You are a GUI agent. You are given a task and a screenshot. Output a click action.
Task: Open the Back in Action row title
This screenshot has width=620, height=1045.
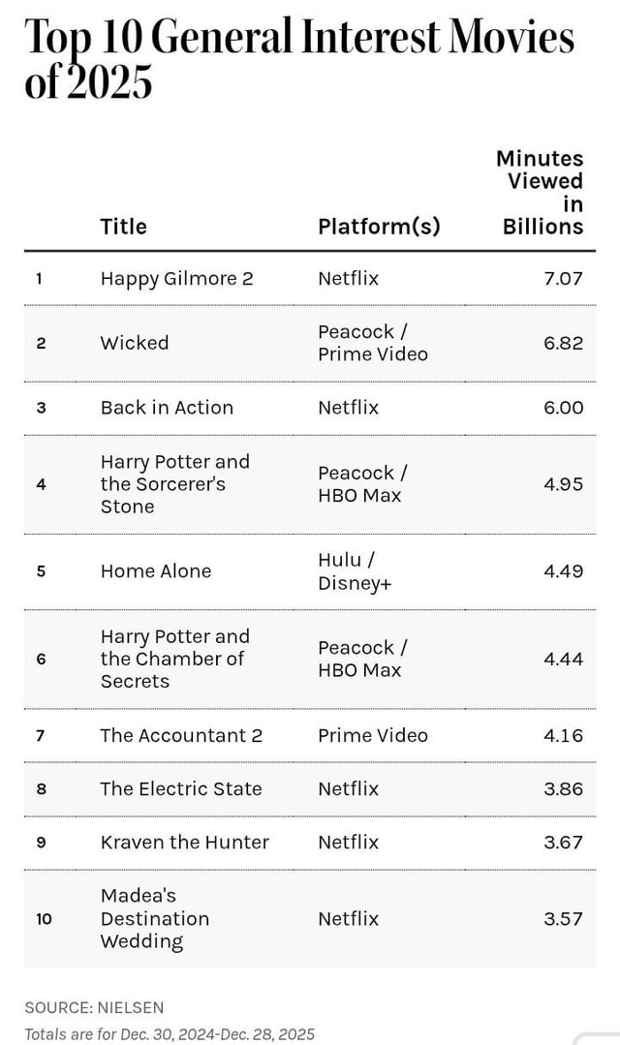tap(167, 408)
